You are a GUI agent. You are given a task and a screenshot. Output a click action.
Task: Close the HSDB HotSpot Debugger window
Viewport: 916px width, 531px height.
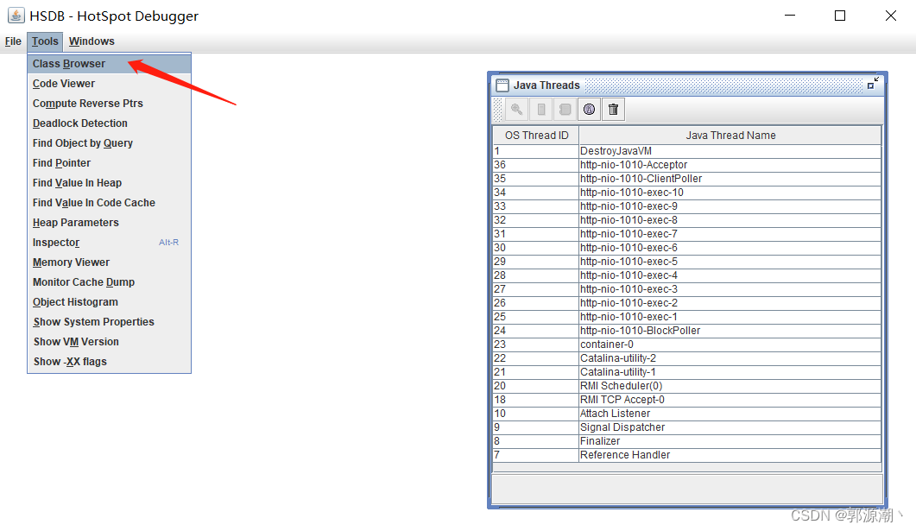click(x=890, y=16)
